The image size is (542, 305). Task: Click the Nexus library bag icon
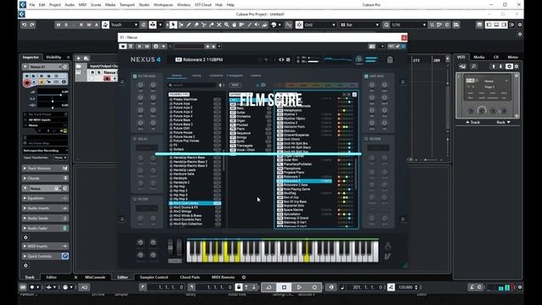pyautogui.click(x=390, y=59)
